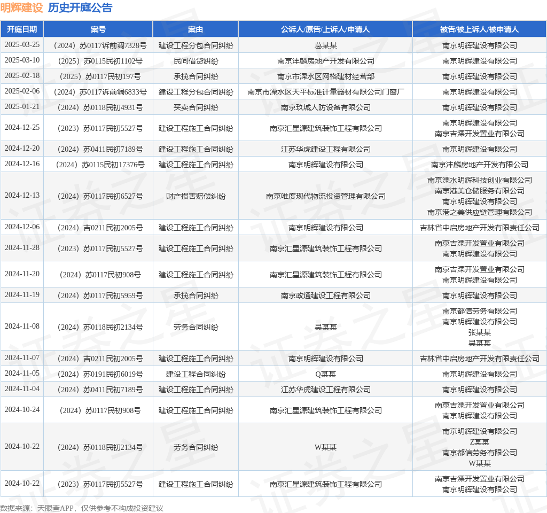
Task: Select date cell 2024-12-16
Action: click(22, 164)
